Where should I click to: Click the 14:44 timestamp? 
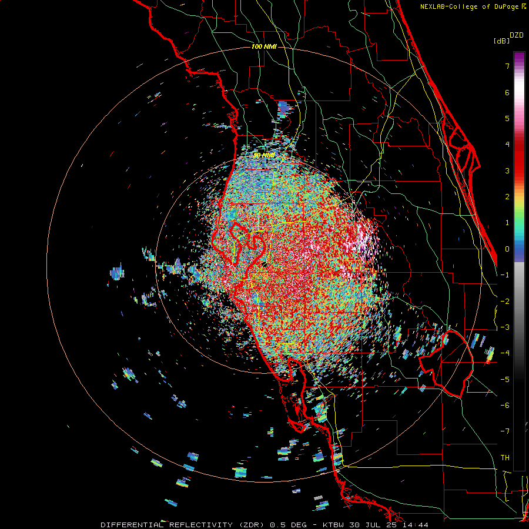pos(416,525)
